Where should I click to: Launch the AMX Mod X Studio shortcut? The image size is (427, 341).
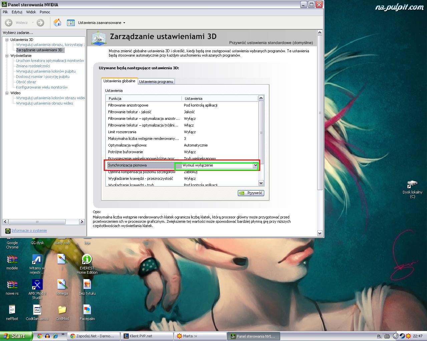click(37, 285)
